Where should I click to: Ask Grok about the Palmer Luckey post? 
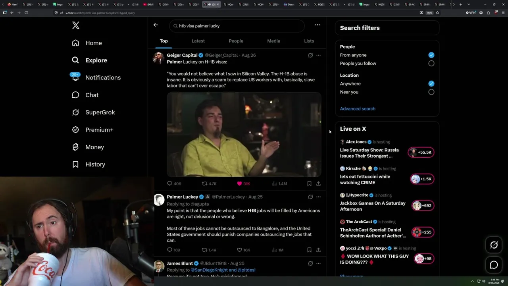coord(310,197)
